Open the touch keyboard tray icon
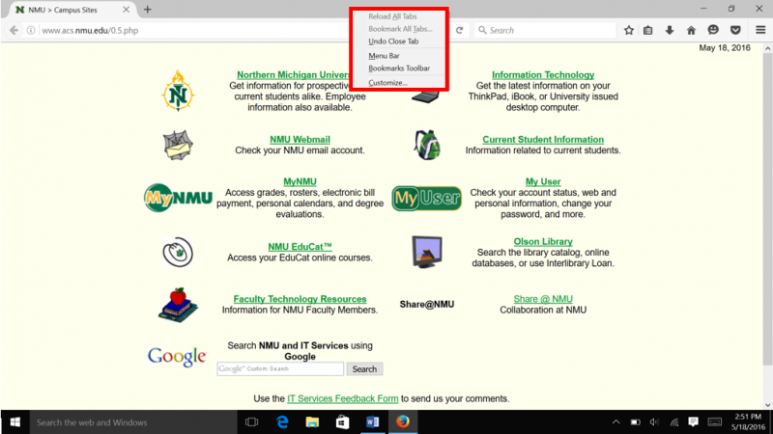The height and width of the screenshot is (434, 773). (x=715, y=422)
